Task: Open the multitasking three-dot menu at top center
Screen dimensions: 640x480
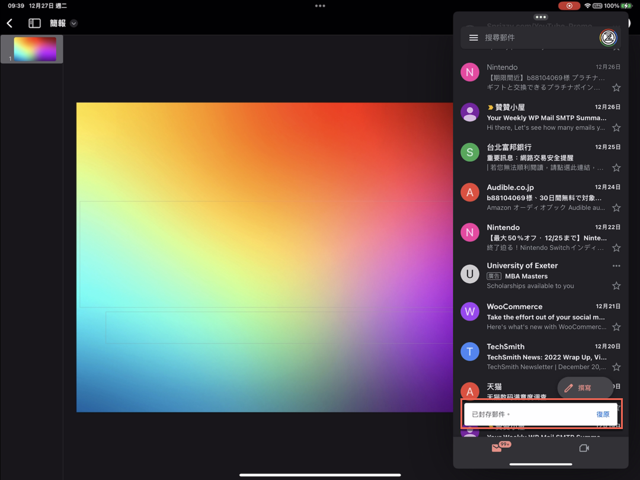Action: tap(320, 6)
